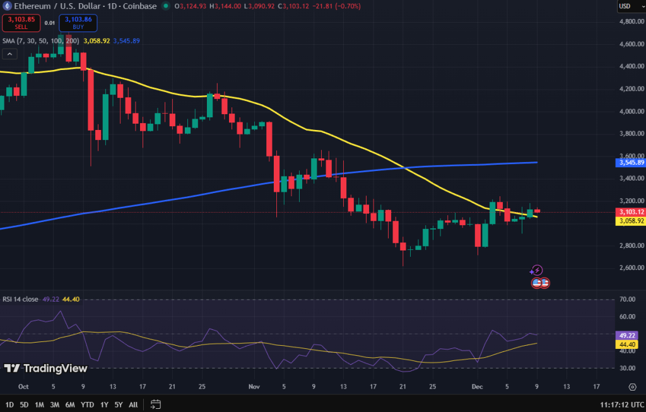
Task: Click the red 3,103.12 current price label
Action: (630, 212)
